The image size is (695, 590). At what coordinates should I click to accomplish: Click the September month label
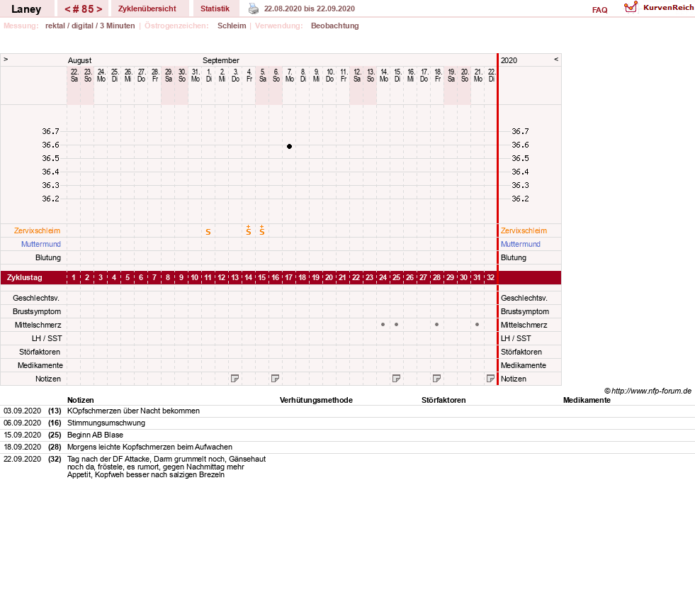coord(221,60)
